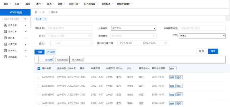Click the 重置 button

(202, 51)
